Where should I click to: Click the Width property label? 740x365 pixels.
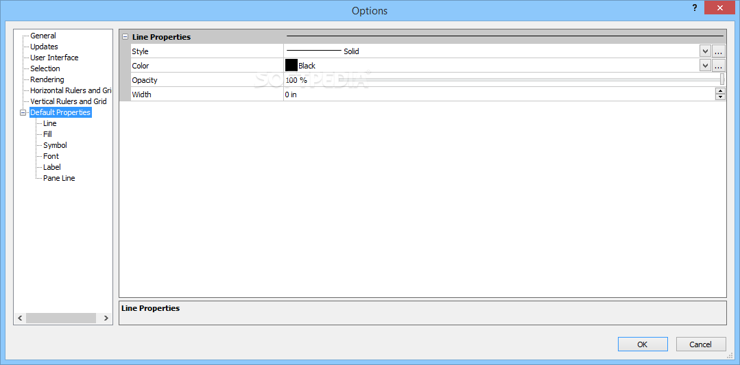tap(141, 95)
